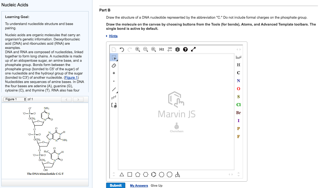Choose the cyclopentane ring template
Screen dimensions: 324x188
138,175
